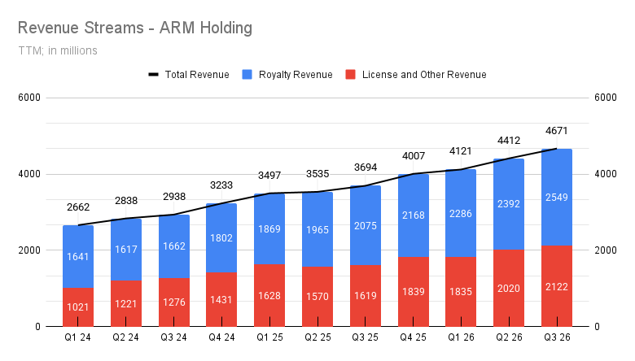Select the Royalty Revenue legend label
Screen dimensions: 635x361
296,75
